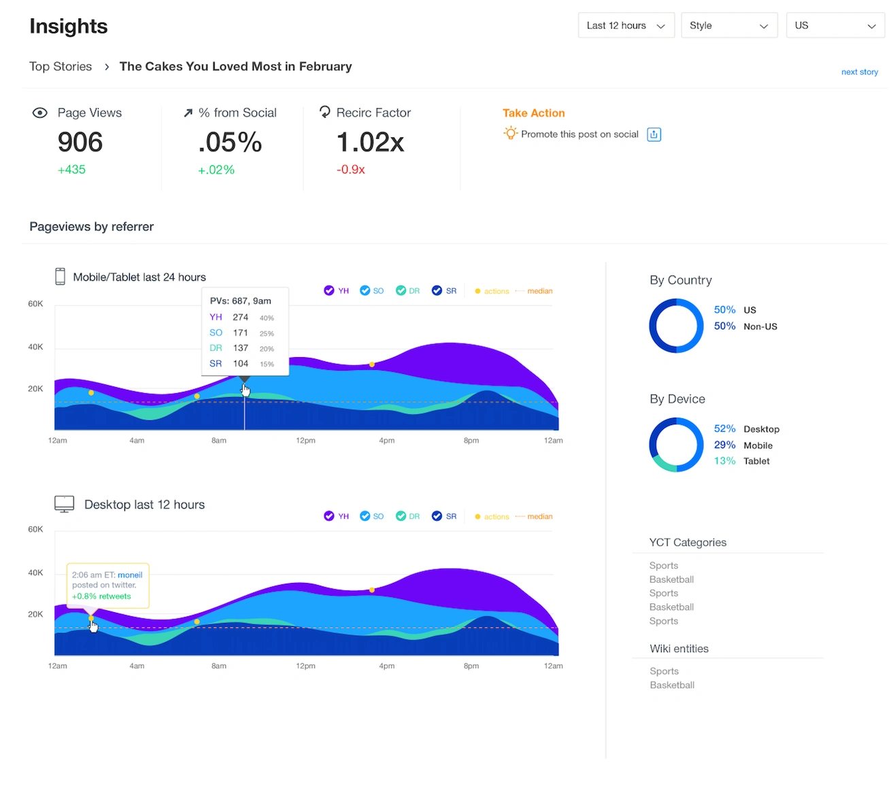895x791 pixels.
Task: Click the YH 274 row in tooltip
Action: pos(241,317)
